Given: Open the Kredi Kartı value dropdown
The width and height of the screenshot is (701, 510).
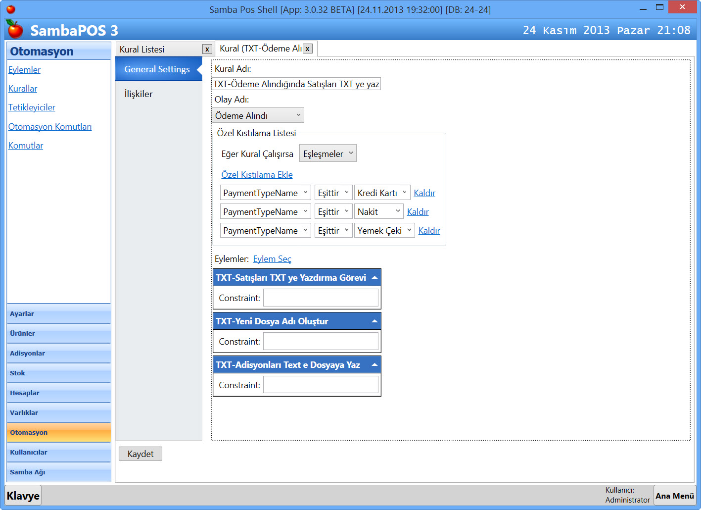Looking at the screenshot, I should pyautogui.click(x=382, y=193).
